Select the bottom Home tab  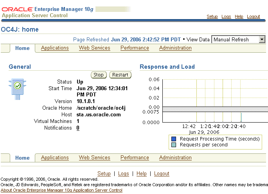point(22,158)
